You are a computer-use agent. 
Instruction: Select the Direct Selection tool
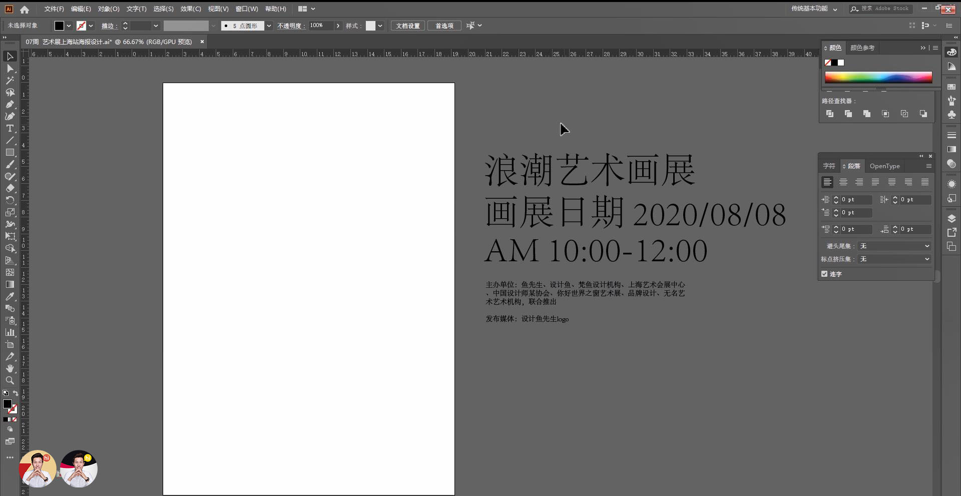click(x=10, y=68)
